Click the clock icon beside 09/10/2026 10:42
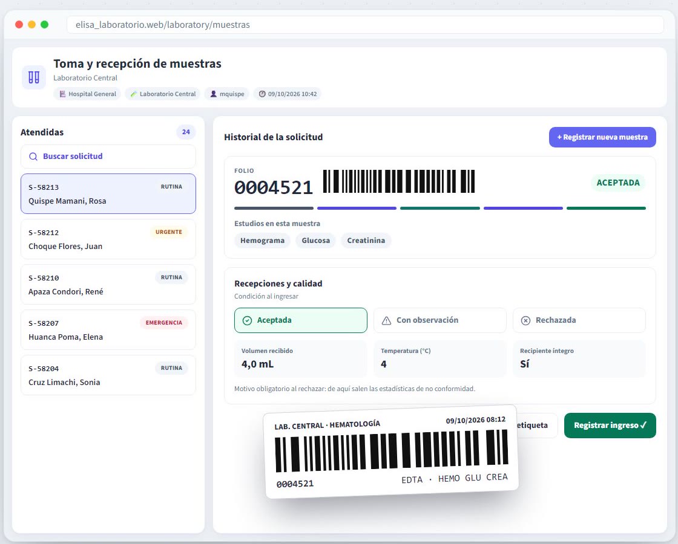Screen dimensions: 678x544 click(262, 94)
